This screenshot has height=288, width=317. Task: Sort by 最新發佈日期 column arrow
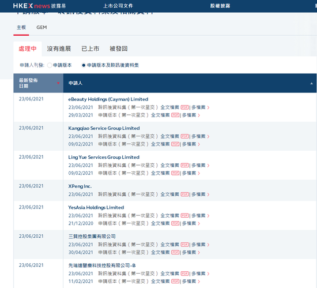tap(58, 83)
